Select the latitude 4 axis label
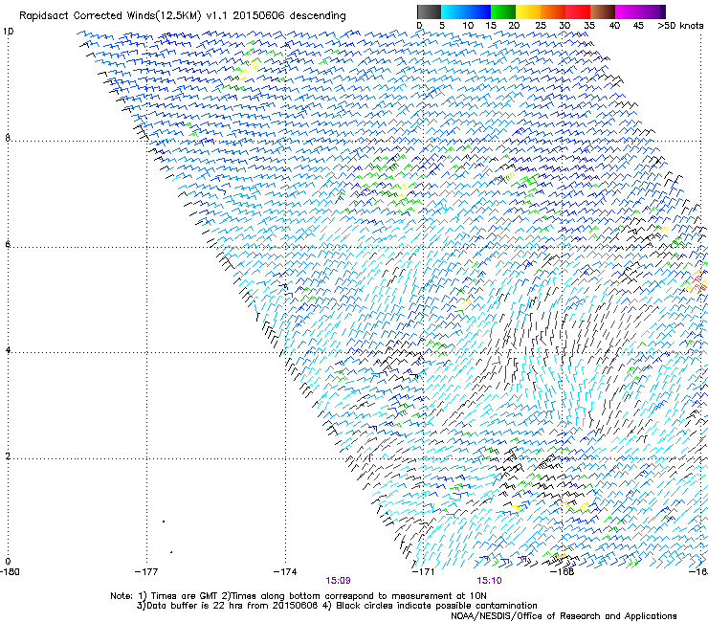 coord(8,349)
